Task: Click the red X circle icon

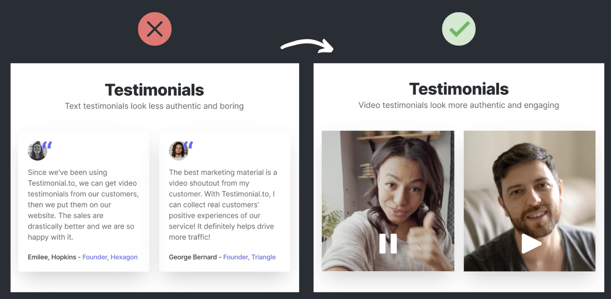Action: [x=155, y=29]
